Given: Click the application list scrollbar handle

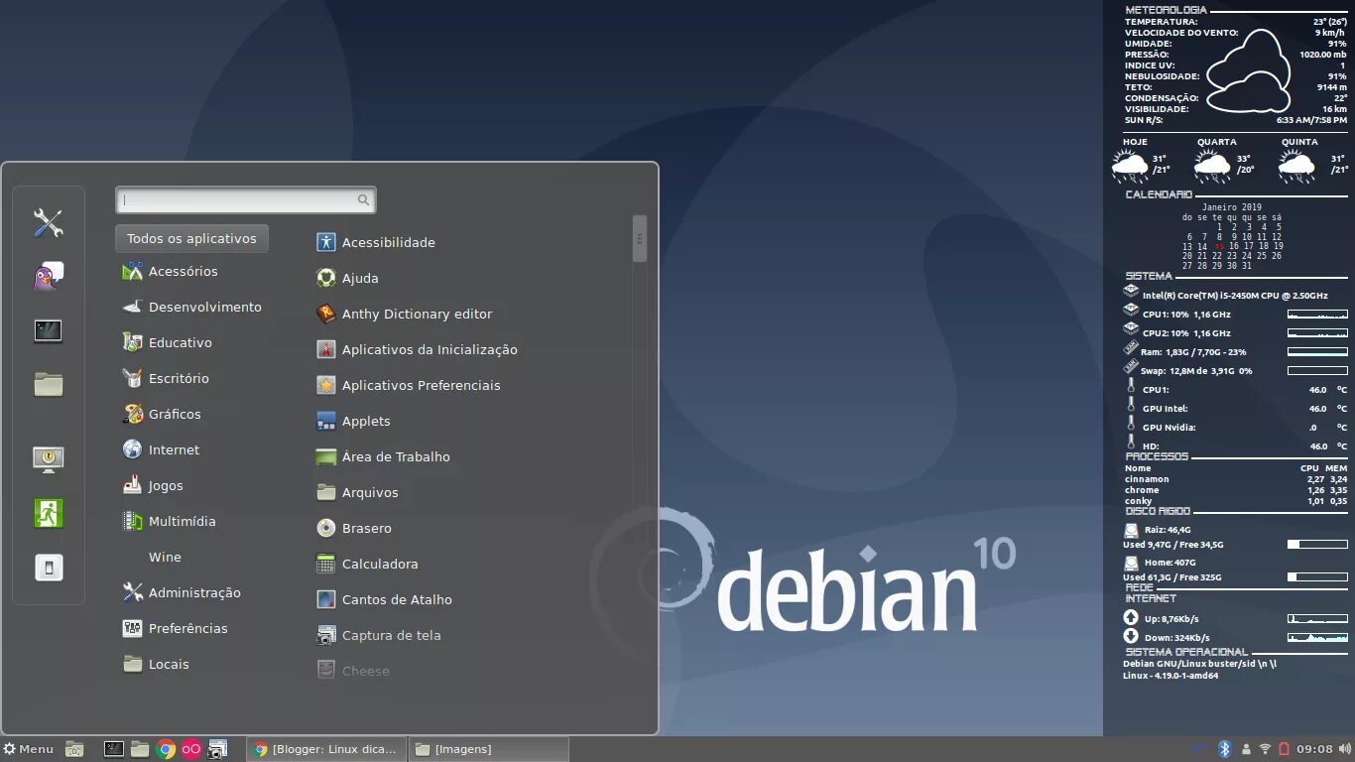Looking at the screenshot, I should (x=640, y=239).
